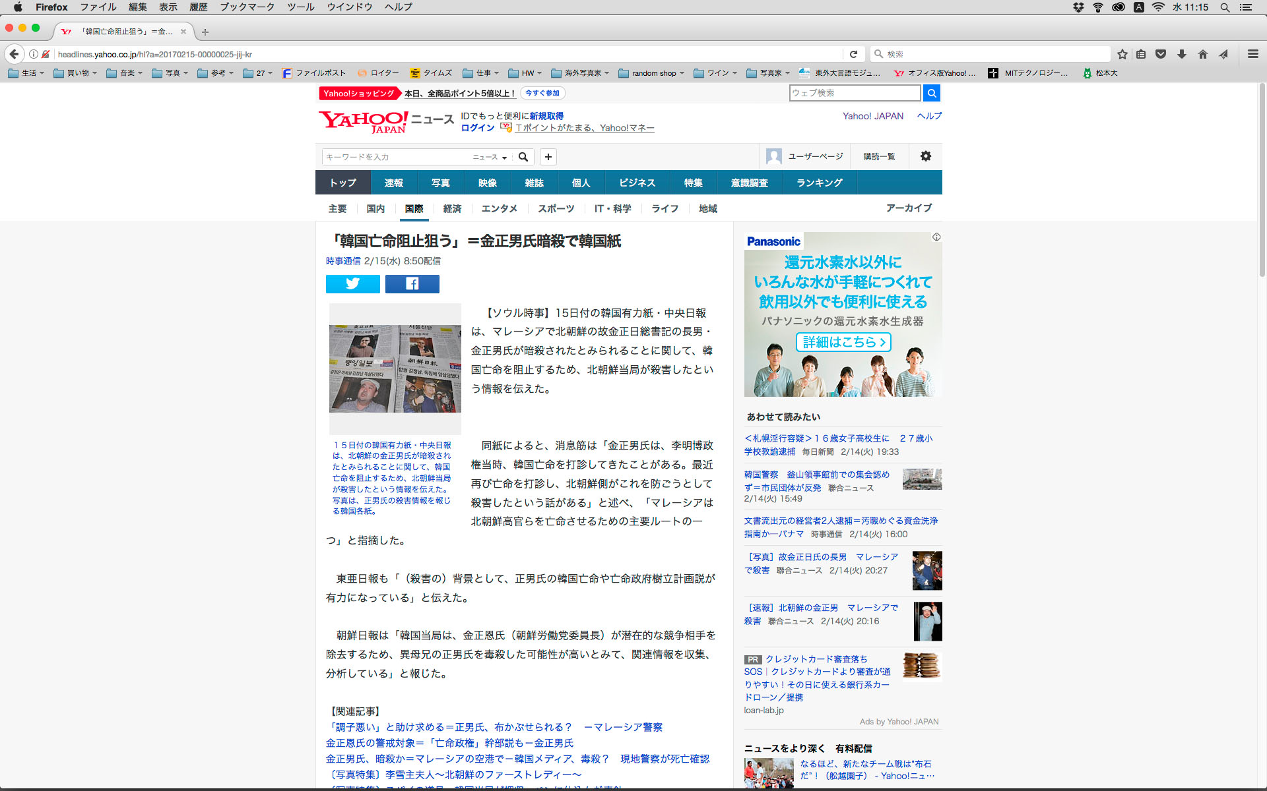Expand the 生活 bookmarks folder

[x=26, y=73]
